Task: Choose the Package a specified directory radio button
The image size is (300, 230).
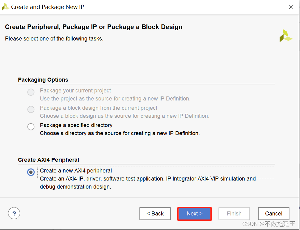Action: pyautogui.click(x=31, y=126)
